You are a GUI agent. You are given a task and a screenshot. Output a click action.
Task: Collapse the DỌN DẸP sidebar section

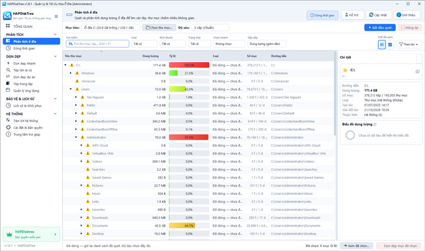(x=56, y=57)
